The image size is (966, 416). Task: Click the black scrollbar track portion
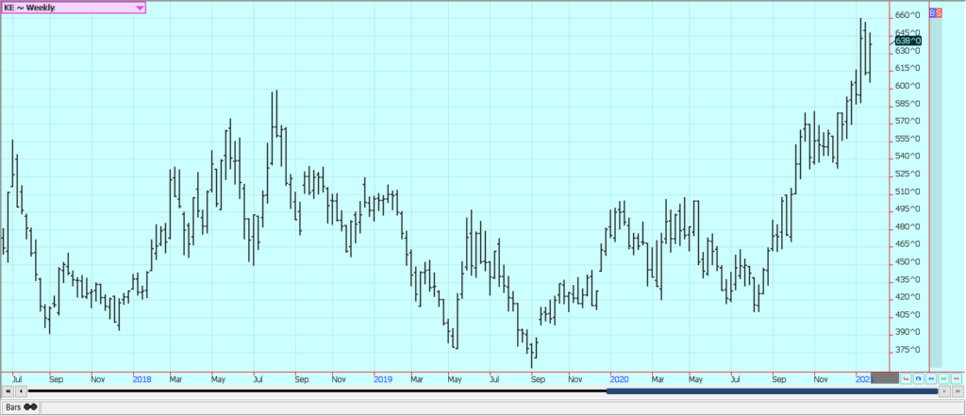[x=317, y=391]
